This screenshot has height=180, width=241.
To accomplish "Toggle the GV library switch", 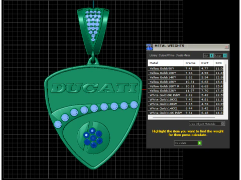I will [x=208, y=55].
